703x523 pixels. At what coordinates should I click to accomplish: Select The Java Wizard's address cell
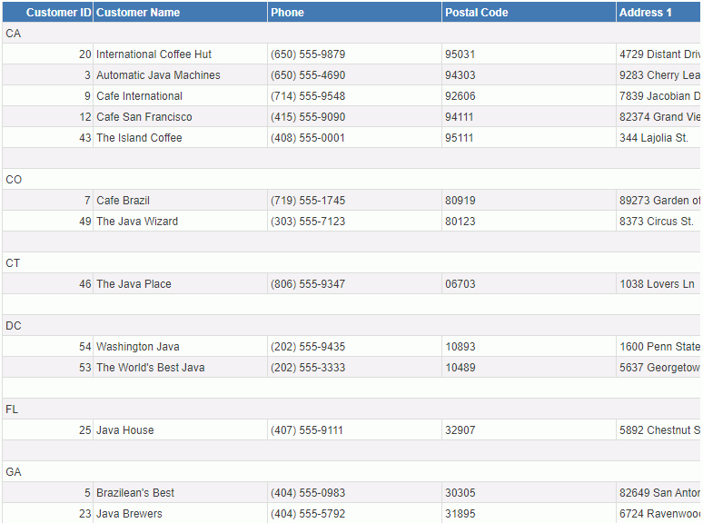[656, 222]
